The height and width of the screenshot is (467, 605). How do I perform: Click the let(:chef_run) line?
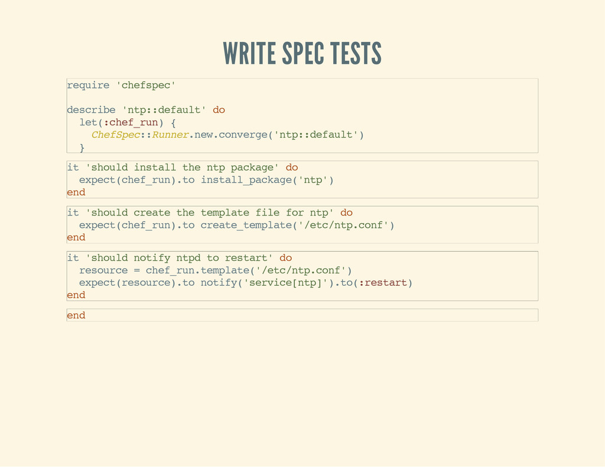(128, 123)
